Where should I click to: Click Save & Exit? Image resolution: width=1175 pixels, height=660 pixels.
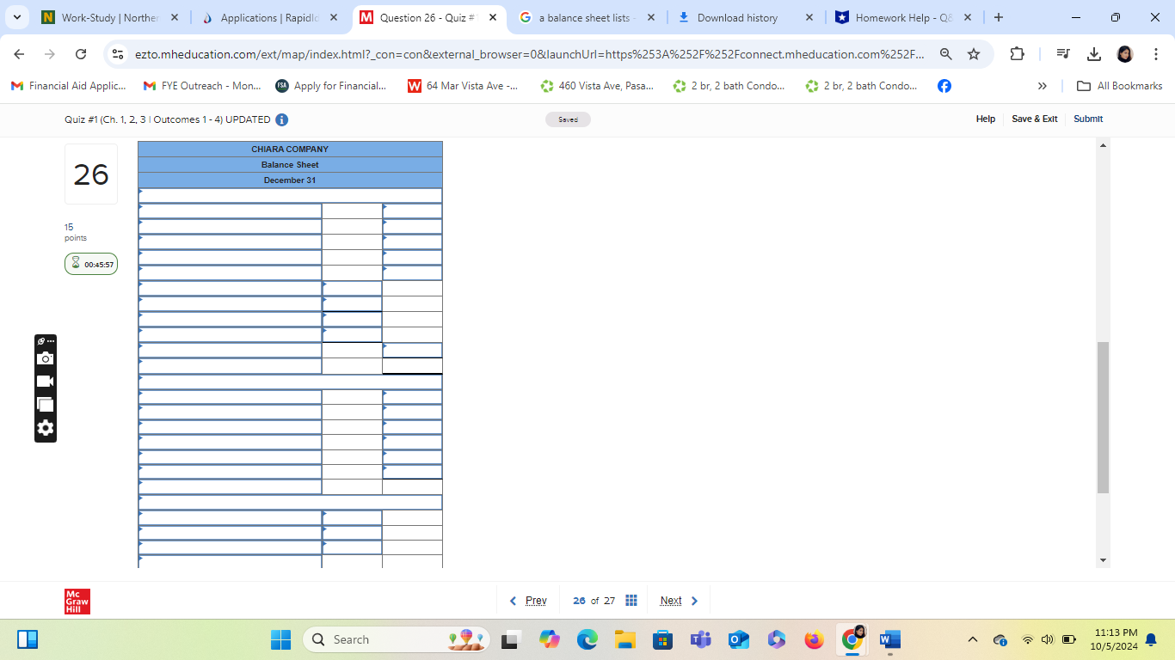coord(1035,119)
